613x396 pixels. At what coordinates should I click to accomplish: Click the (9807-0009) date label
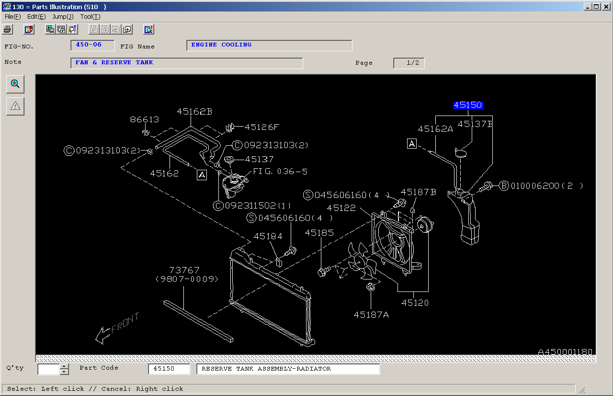tap(187, 279)
